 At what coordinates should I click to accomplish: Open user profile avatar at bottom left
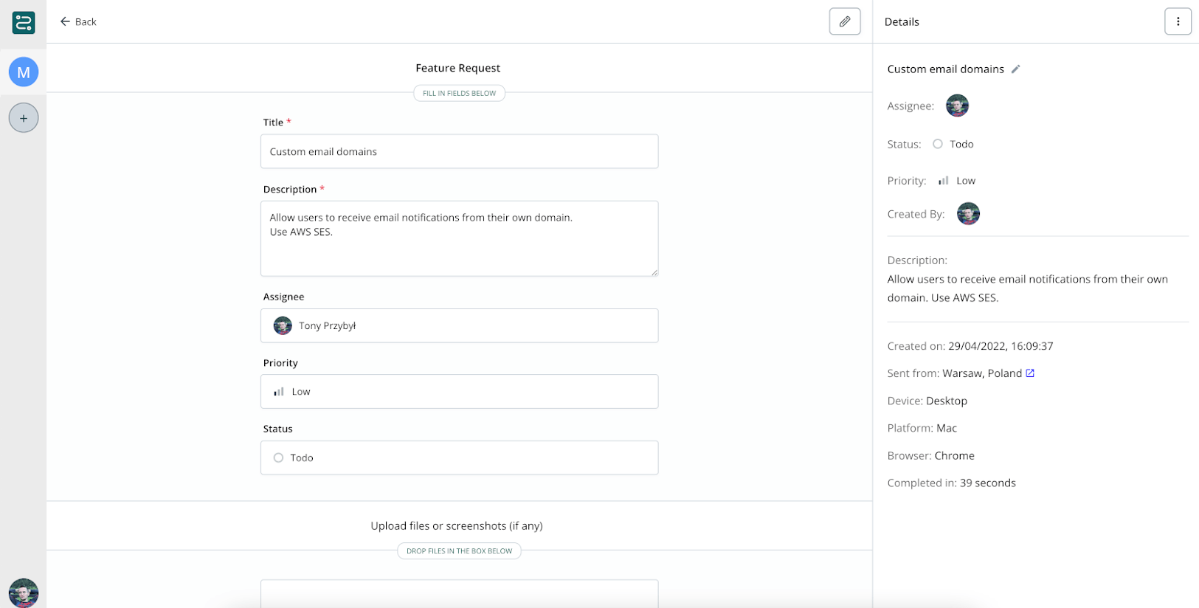click(24, 593)
